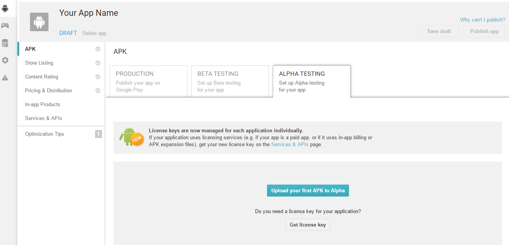Viewport: 509px width, 245px height.
Task: Open In-app Products in the sidebar
Action: (x=43, y=105)
